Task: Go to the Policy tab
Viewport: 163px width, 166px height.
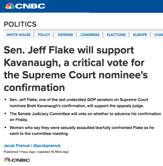Action: tap(44, 35)
